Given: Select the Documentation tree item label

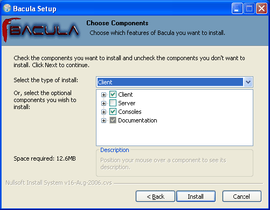Looking at the screenshot, I should [137, 120].
